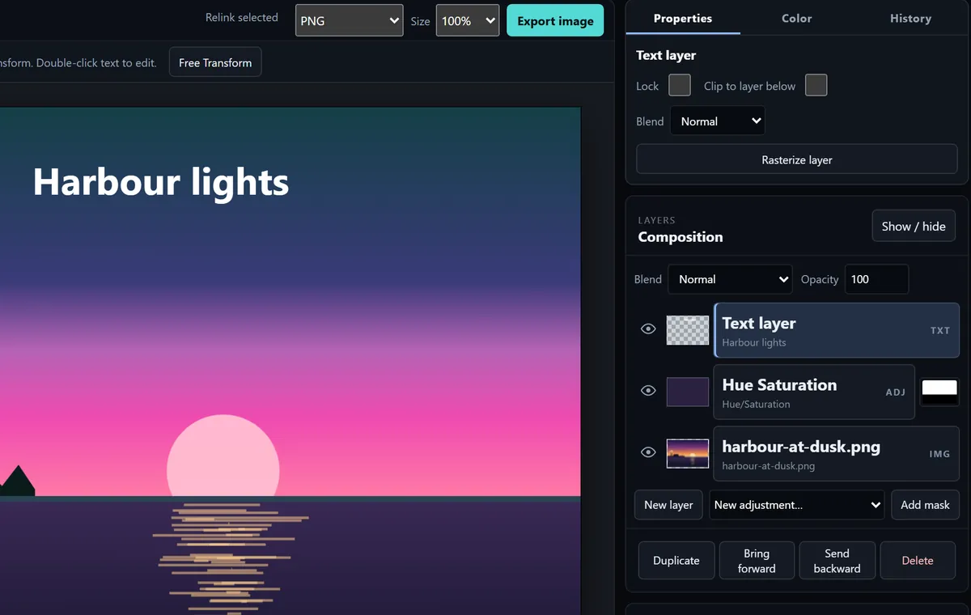Click the pink sun on the canvas
This screenshot has height=615, width=971.
click(223, 456)
